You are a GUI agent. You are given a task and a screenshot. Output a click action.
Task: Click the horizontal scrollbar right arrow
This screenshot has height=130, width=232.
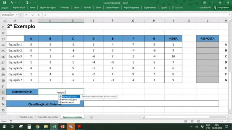(x=227, y=117)
